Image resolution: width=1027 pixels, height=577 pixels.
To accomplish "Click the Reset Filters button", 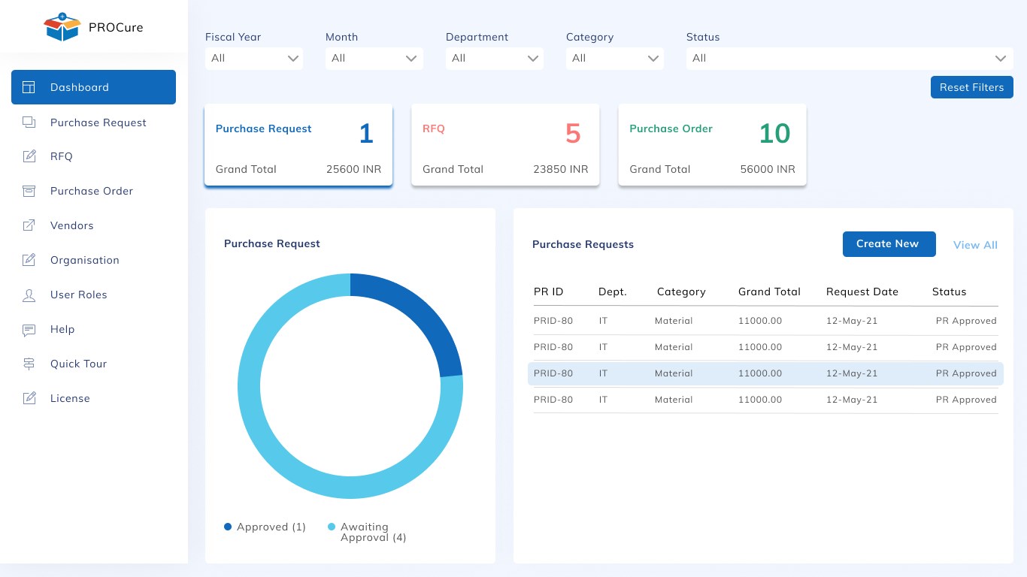I will pos(971,87).
